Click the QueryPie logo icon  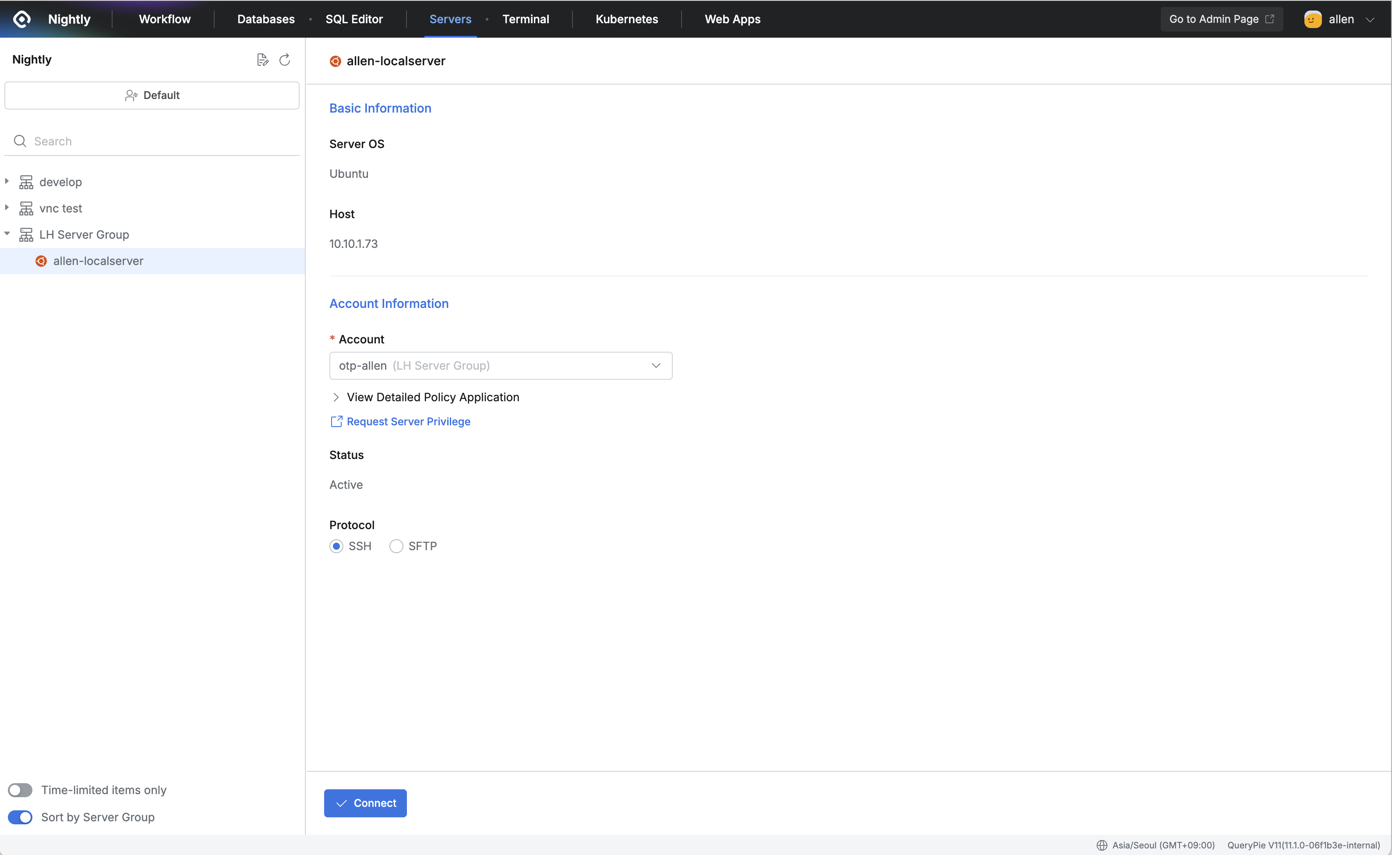(21, 19)
